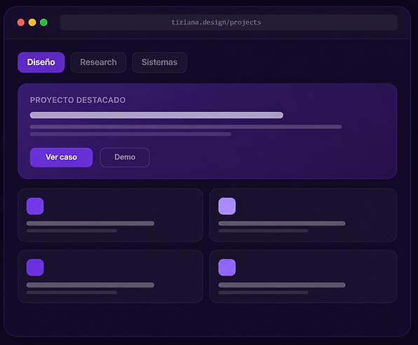Open the Sistemas tab
The height and width of the screenshot is (345, 418).
click(x=159, y=62)
